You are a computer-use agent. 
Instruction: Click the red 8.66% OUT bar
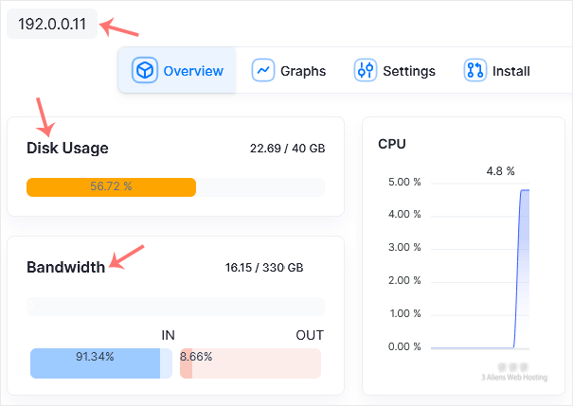pos(187,363)
